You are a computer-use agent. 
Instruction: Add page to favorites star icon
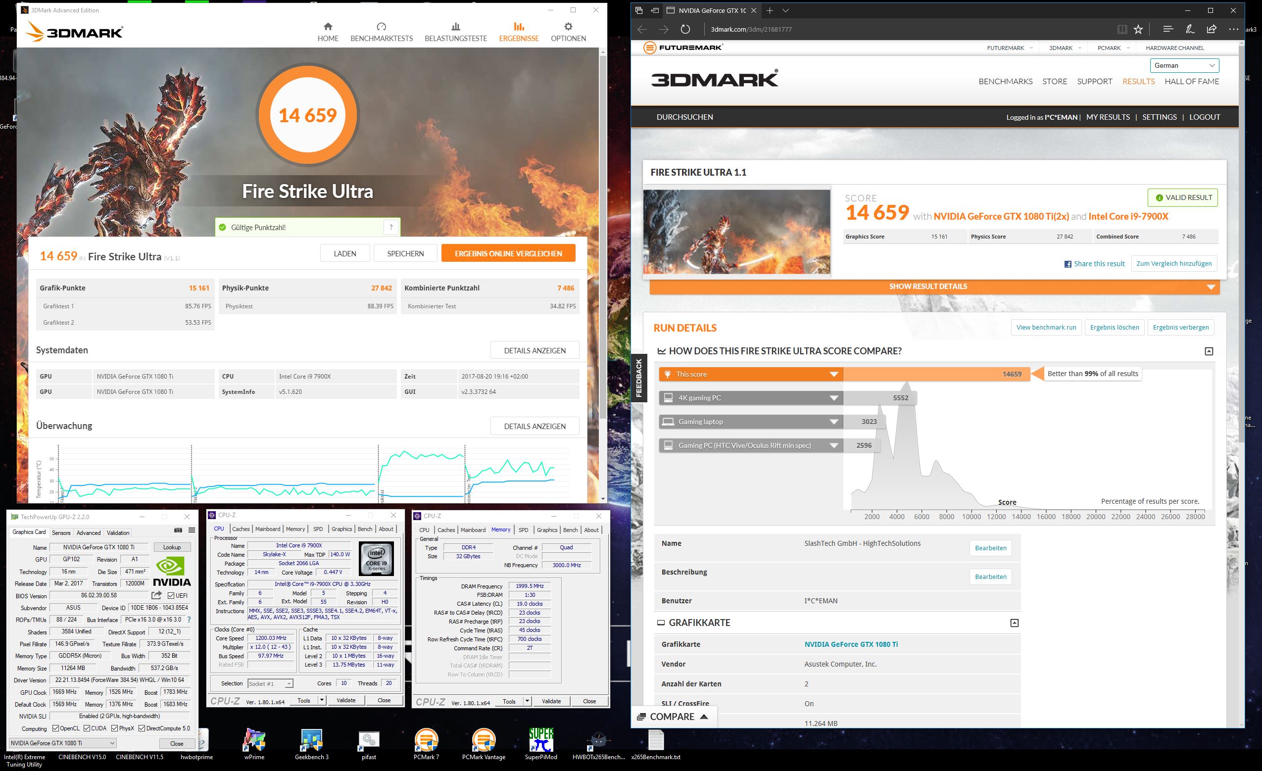(x=1138, y=29)
